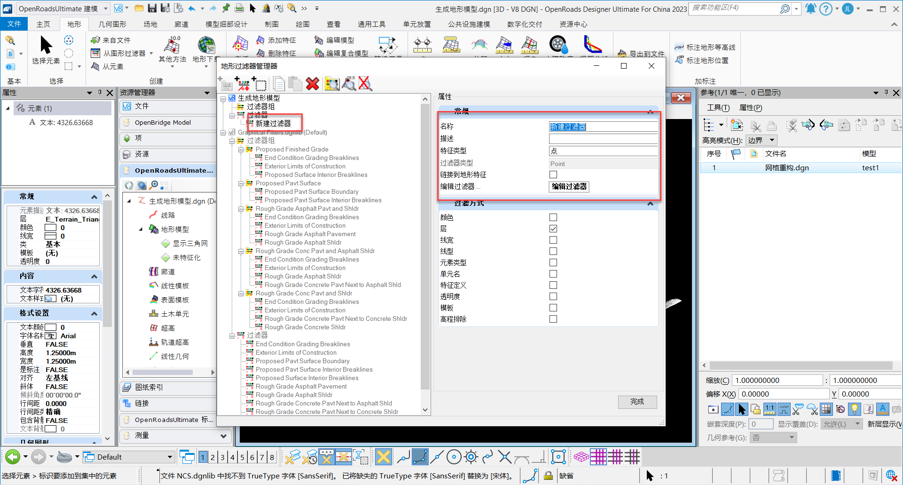Open the 几何图形 ribbon tab
This screenshot has width=903, height=485.
click(112, 24)
